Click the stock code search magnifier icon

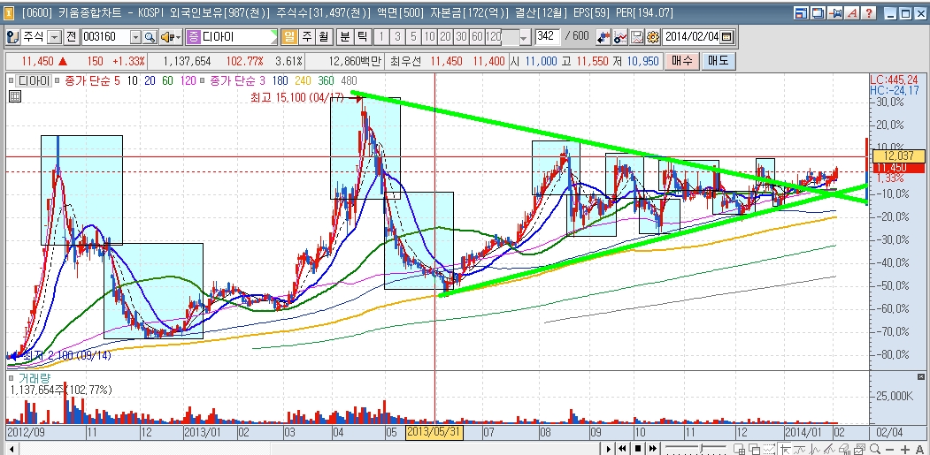pyautogui.click(x=150, y=37)
